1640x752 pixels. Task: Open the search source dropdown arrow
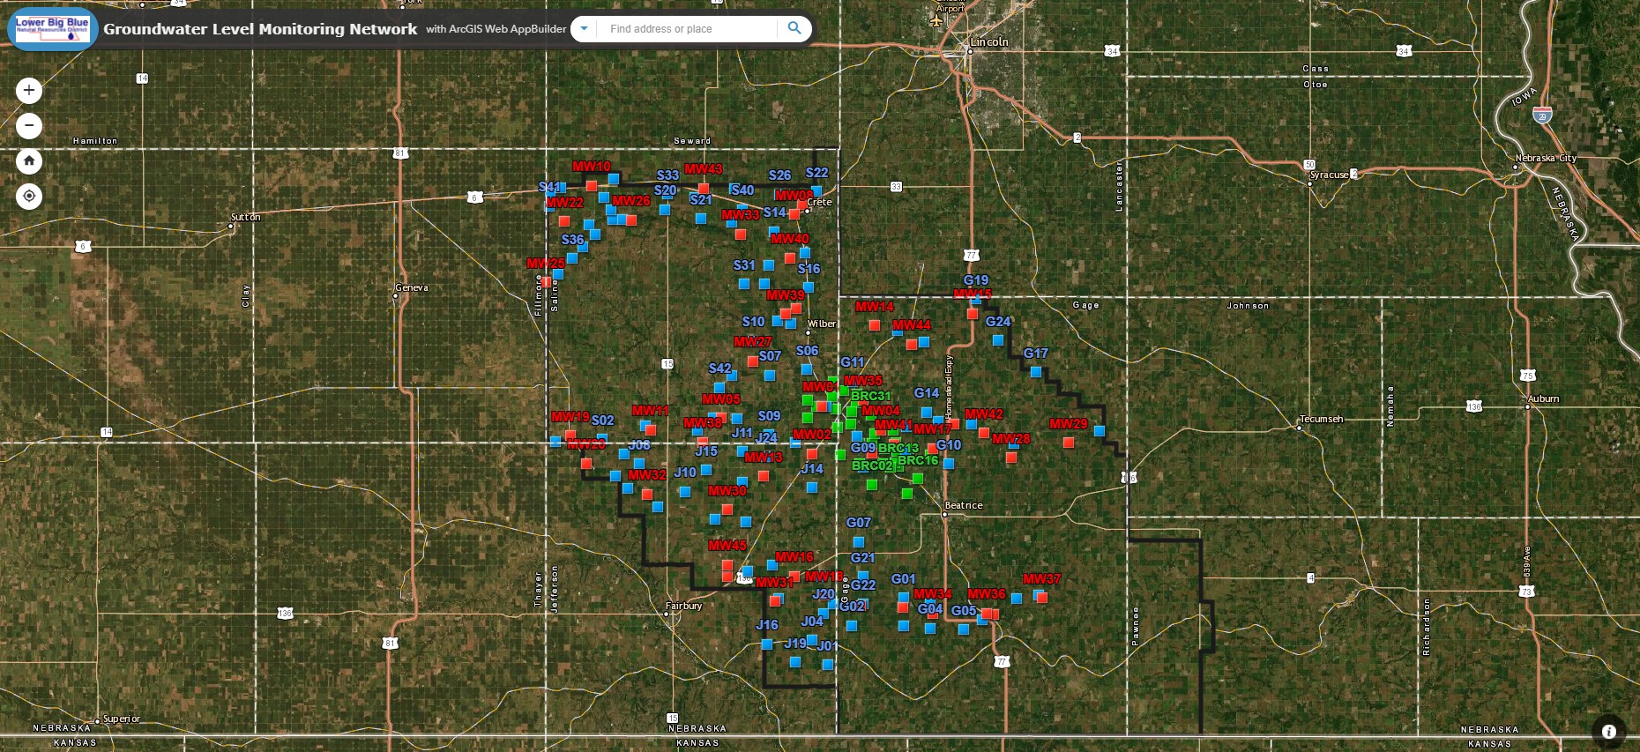[x=584, y=28]
